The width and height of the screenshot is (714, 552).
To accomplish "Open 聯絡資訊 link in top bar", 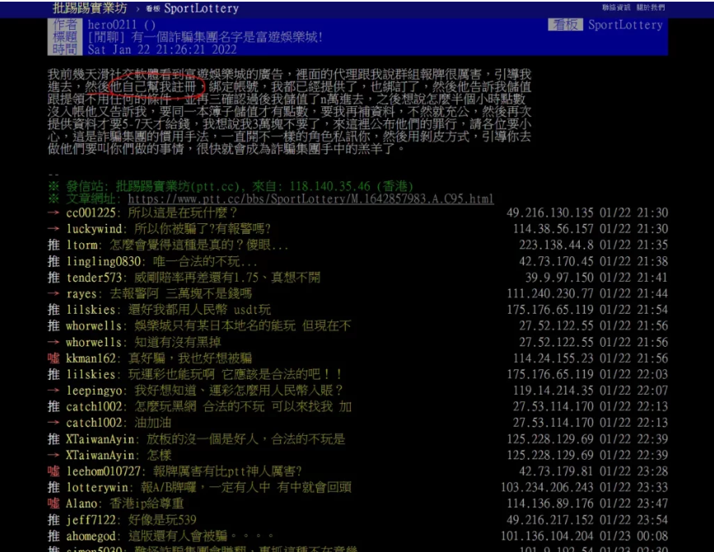I will point(616,7).
